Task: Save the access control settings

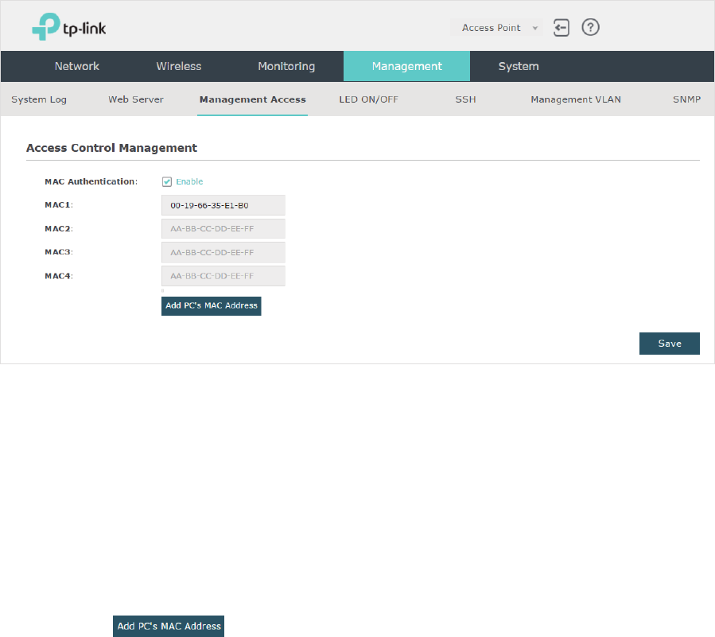Action: (x=670, y=344)
